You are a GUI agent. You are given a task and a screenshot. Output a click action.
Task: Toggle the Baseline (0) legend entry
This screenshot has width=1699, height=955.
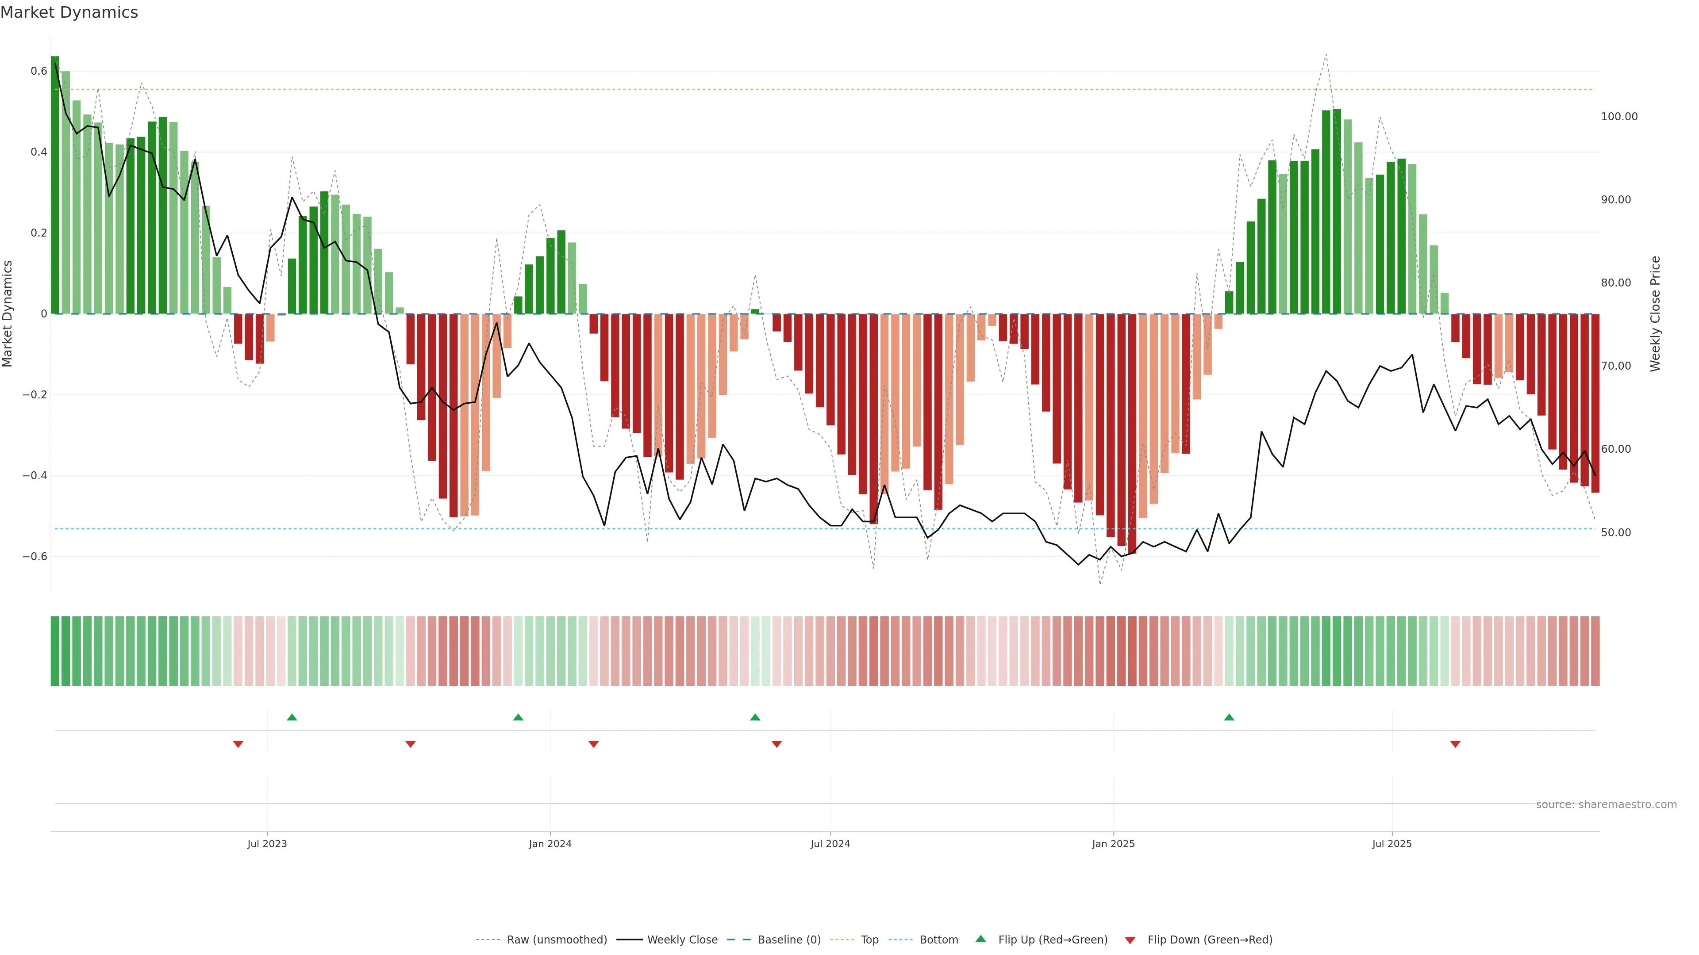coord(789,939)
